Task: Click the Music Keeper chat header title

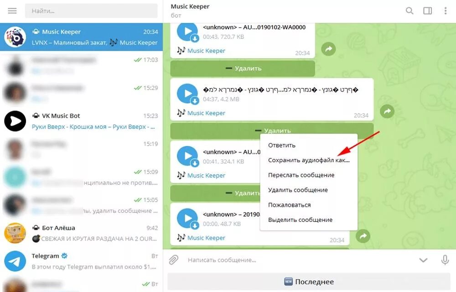Action: [190, 6]
